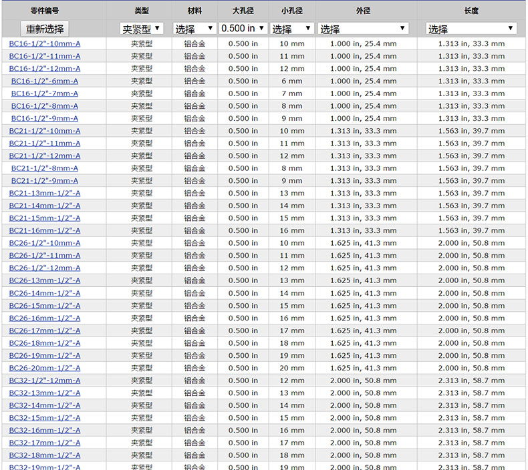This screenshot has height=470, width=528.
Task: Open part link BC26-1/2"-11mm-A
Action: 45,255
